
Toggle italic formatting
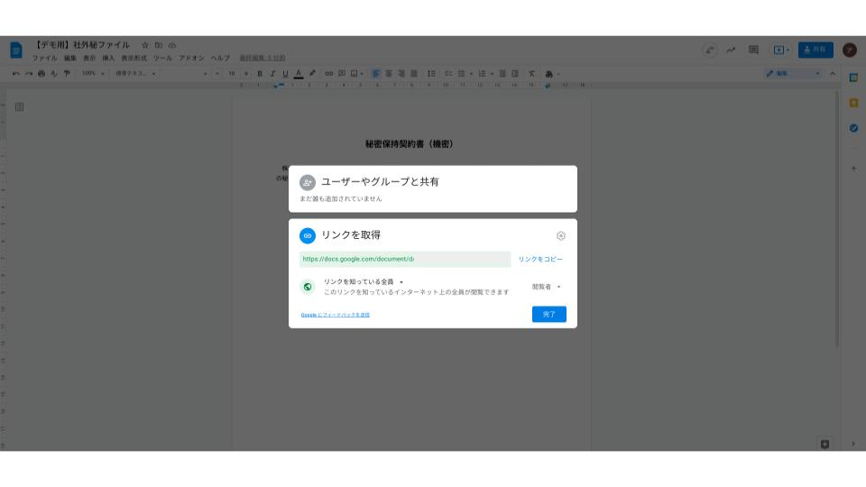pos(272,73)
